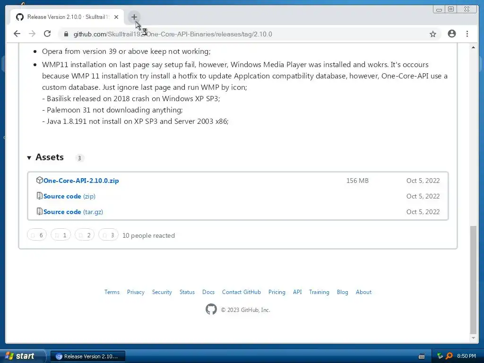484x363 pixels.
Task: Click the package icon beside One-Core-API zip
Action: (x=39, y=180)
